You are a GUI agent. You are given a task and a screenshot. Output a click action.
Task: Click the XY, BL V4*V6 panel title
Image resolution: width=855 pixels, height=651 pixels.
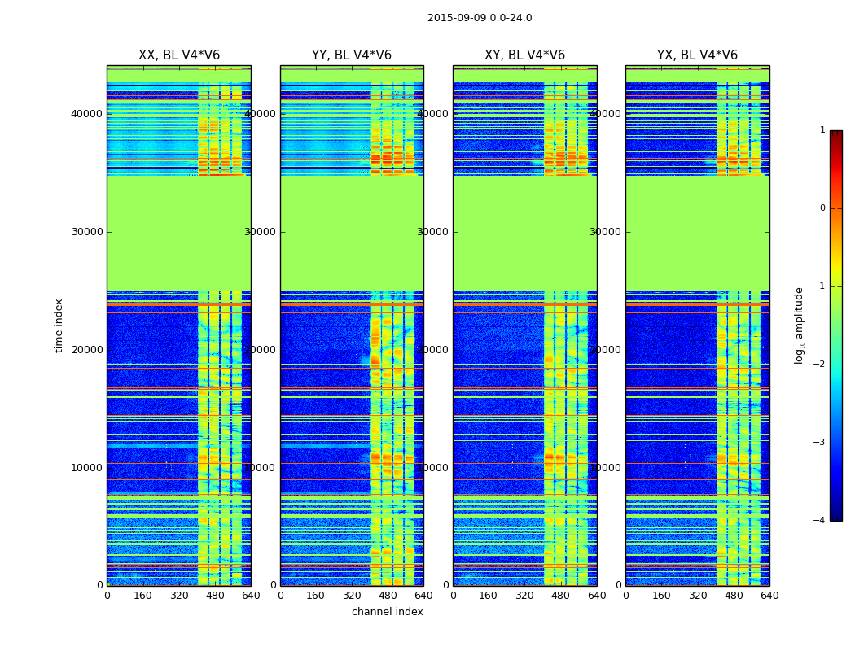[524, 55]
